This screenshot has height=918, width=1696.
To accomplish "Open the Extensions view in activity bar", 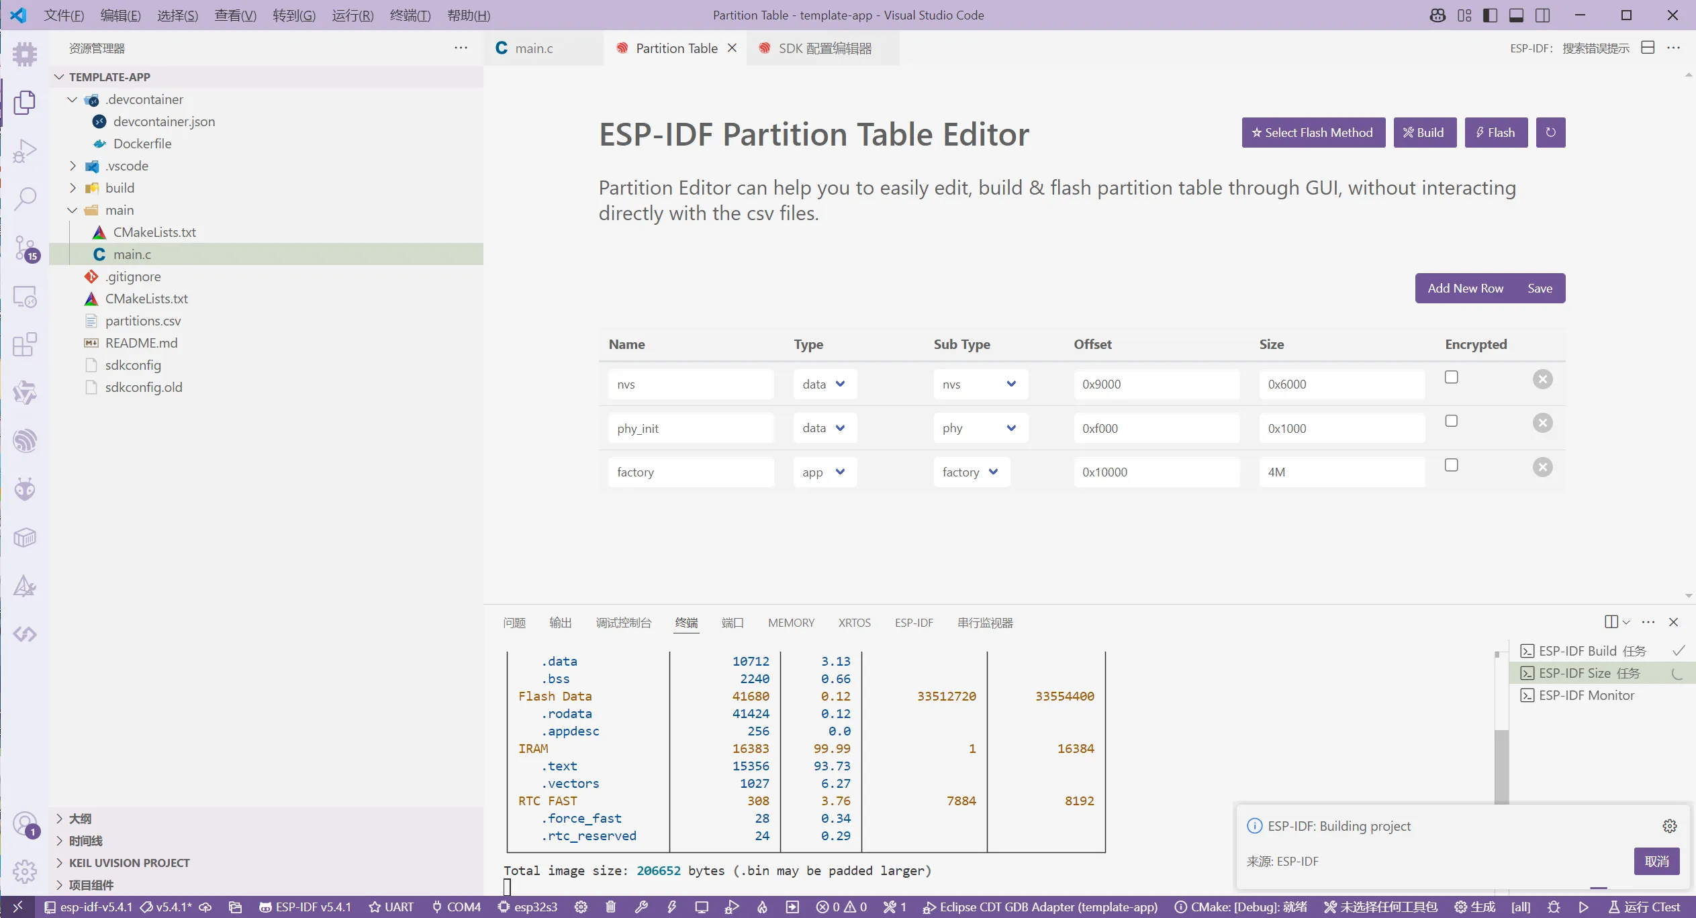I will (x=25, y=344).
